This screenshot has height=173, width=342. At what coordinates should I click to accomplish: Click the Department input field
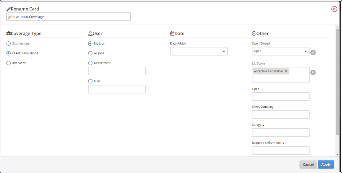[x=117, y=71]
